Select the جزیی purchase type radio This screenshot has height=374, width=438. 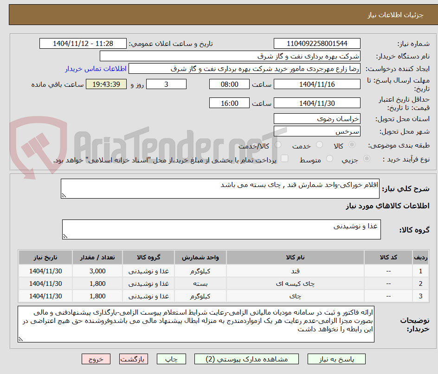point(367,159)
